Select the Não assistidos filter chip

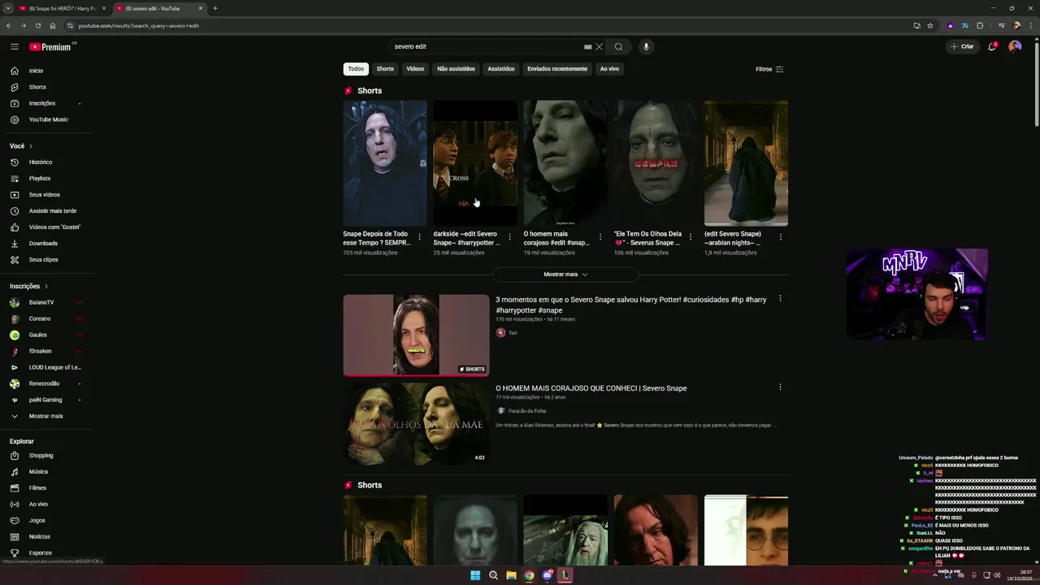point(456,69)
